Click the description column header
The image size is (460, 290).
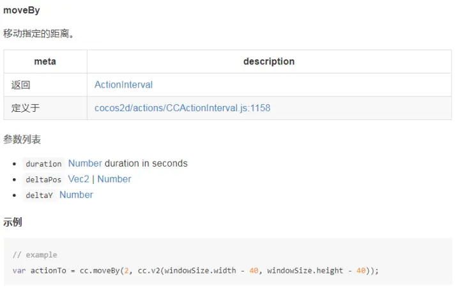pyautogui.click(x=269, y=61)
